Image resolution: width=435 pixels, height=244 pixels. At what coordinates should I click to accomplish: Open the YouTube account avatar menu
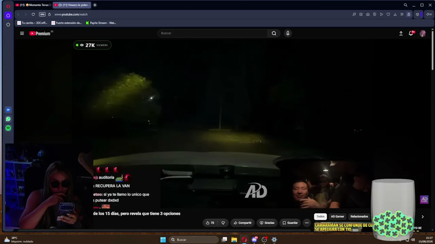[423, 33]
